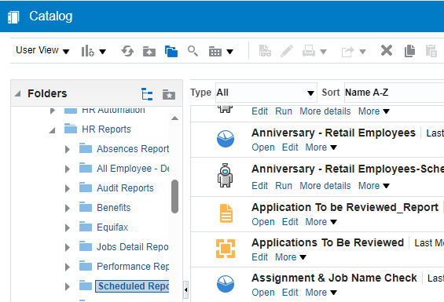Image resolution: width=444 pixels, height=302 pixels.
Task: Expand the Equifax folder arrow
Action: coord(68,227)
